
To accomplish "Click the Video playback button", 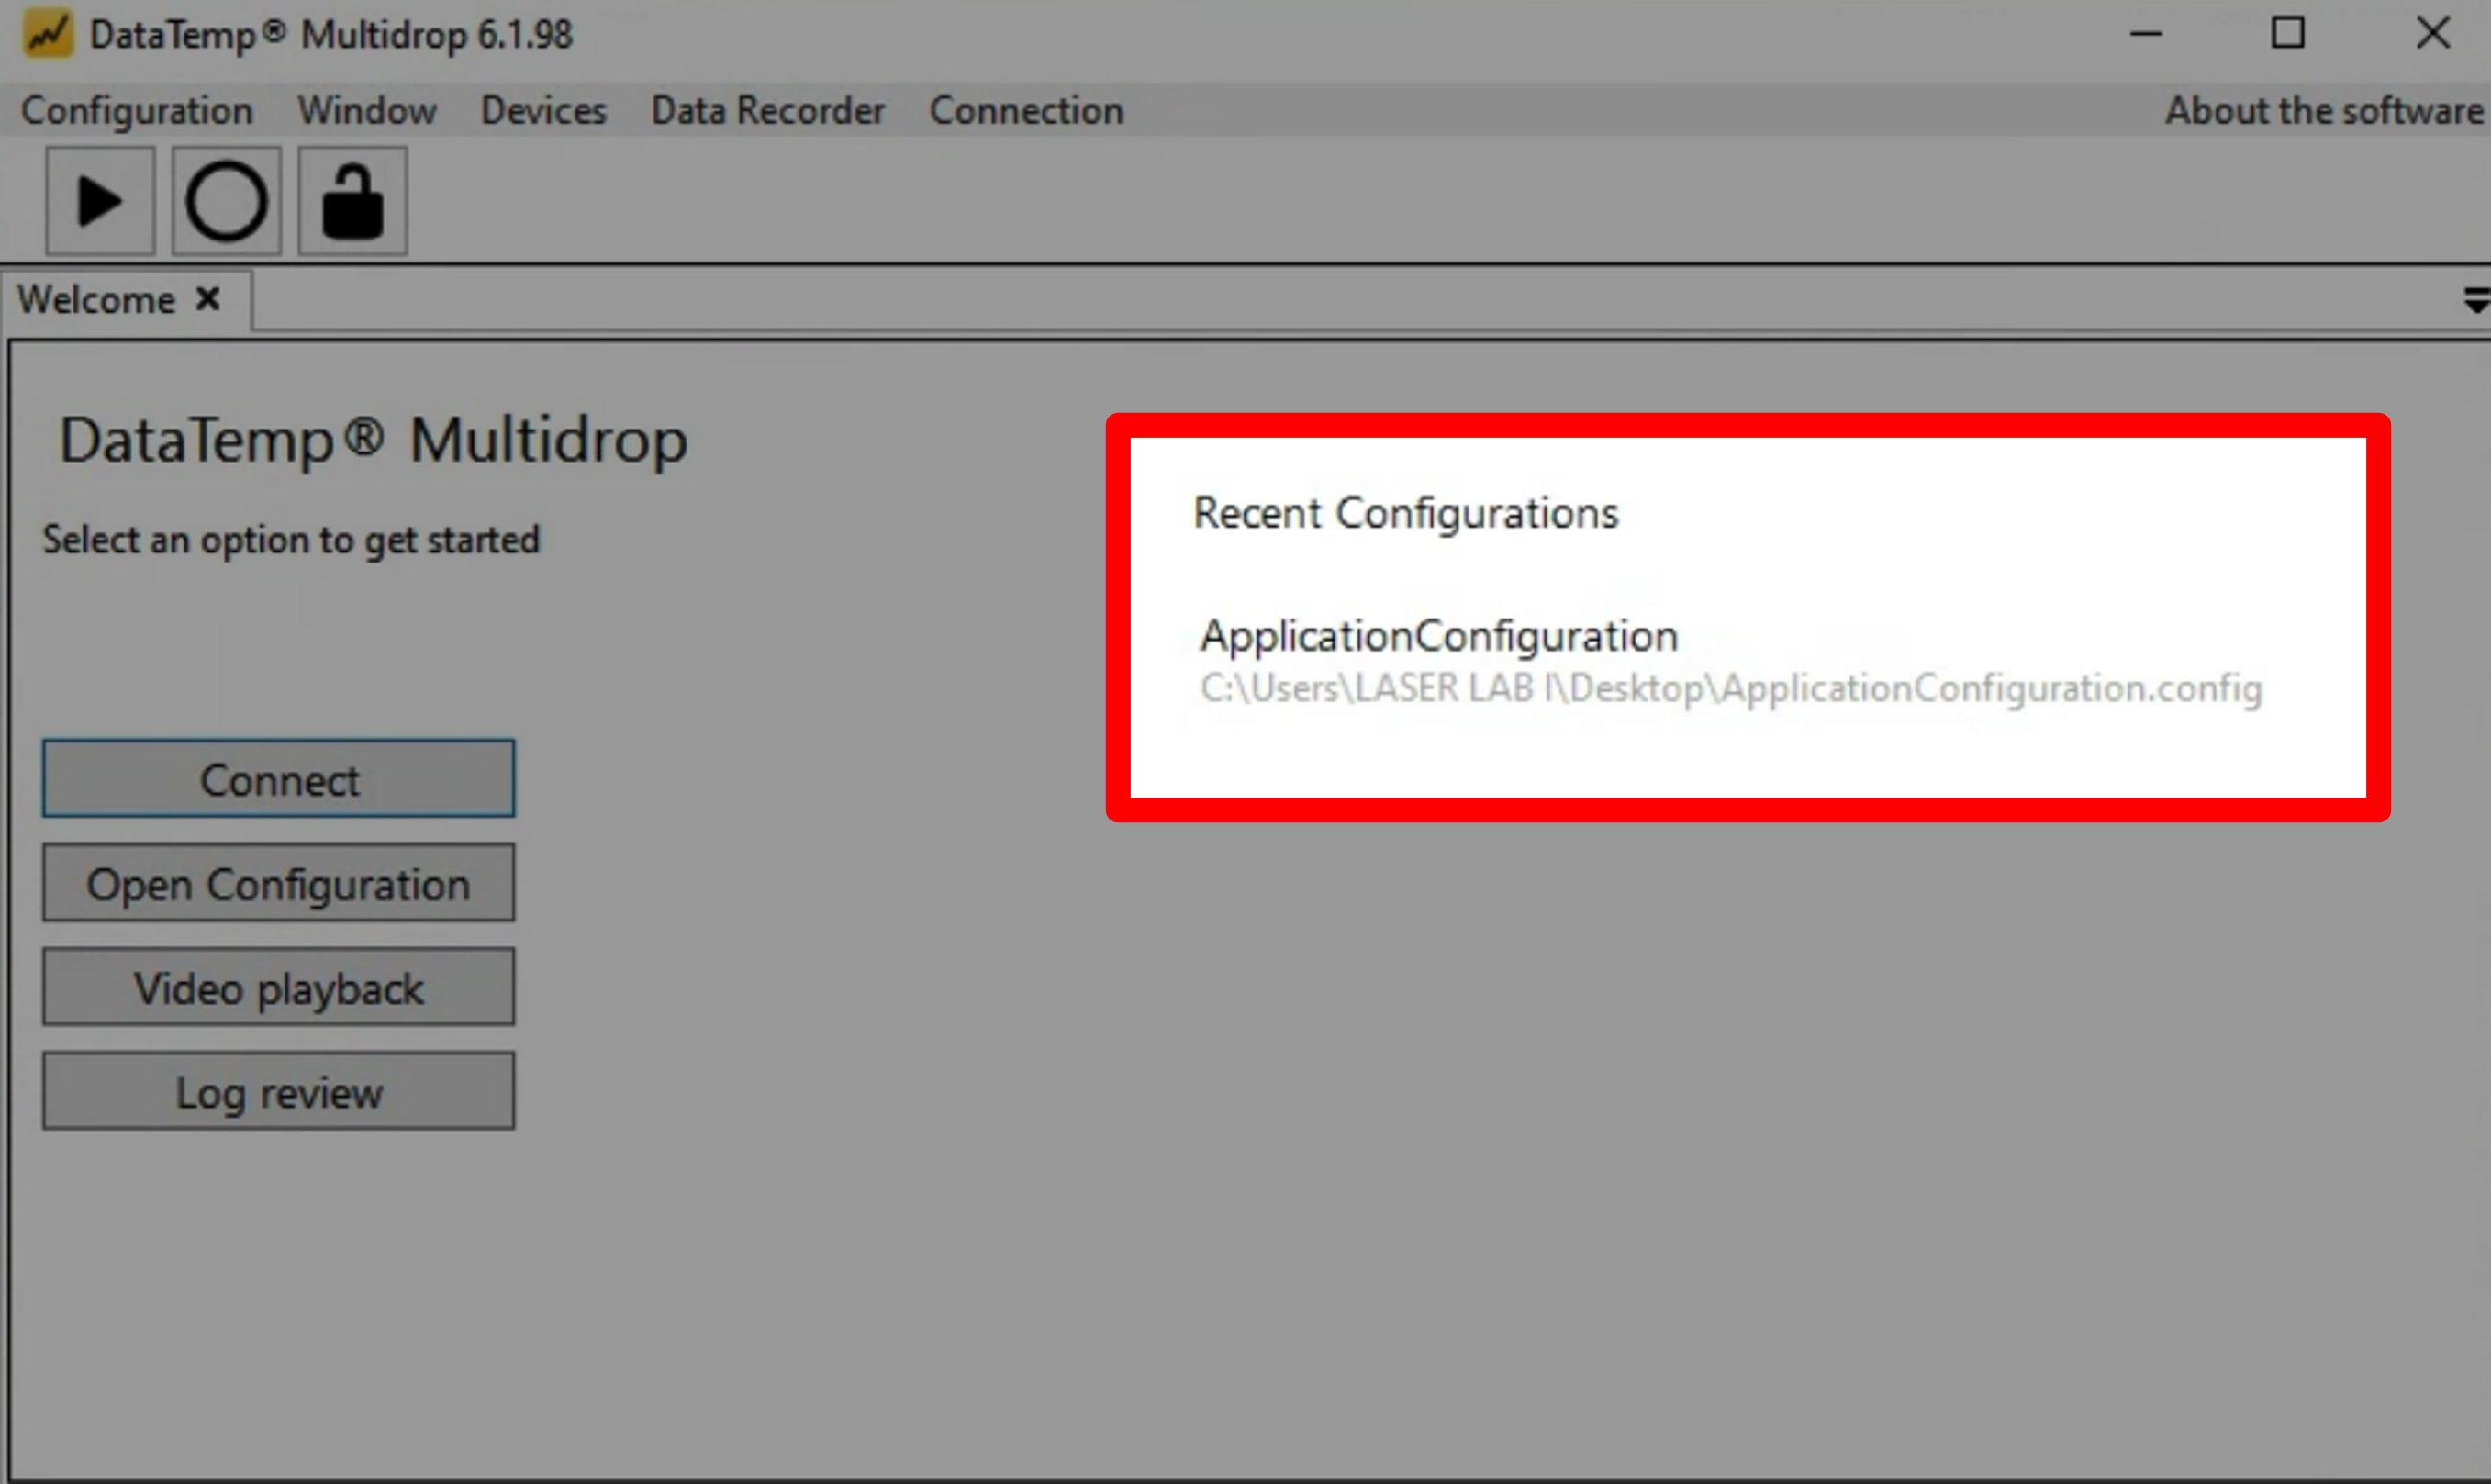I will [279, 987].
